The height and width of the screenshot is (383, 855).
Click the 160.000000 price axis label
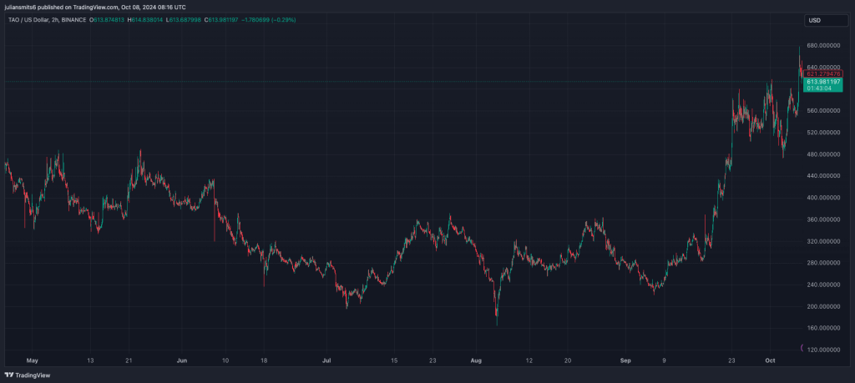pos(824,328)
